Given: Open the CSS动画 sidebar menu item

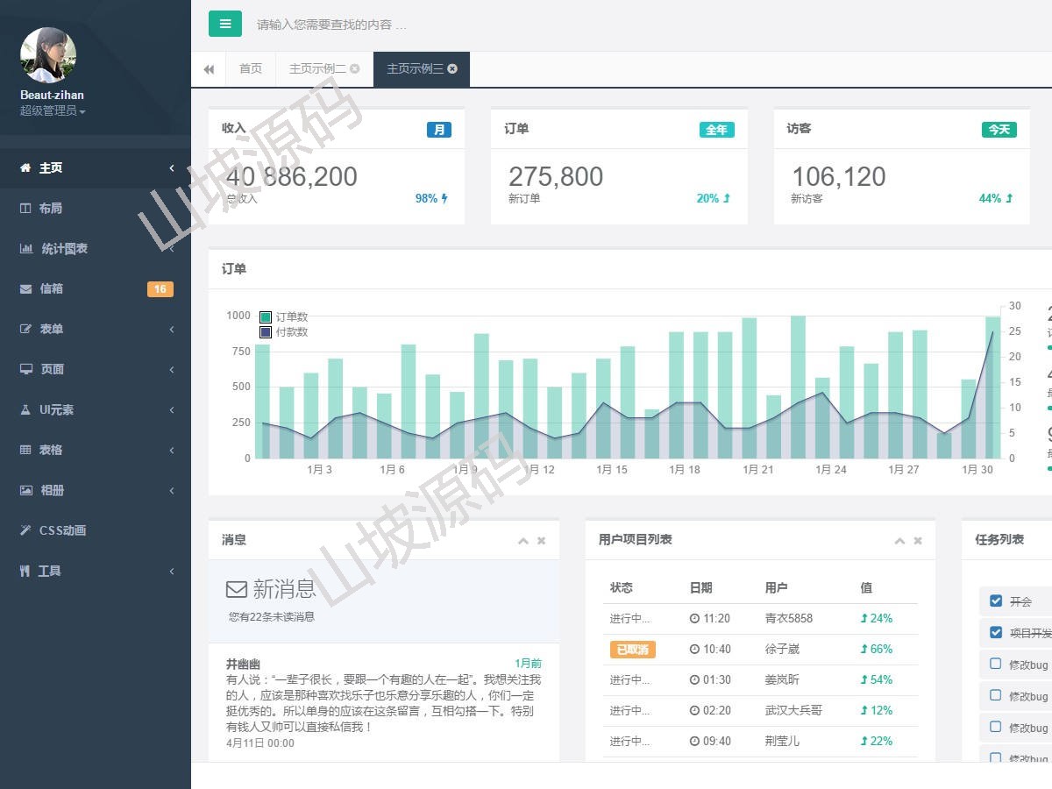Looking at the screenshot, I should pos(61,530).
